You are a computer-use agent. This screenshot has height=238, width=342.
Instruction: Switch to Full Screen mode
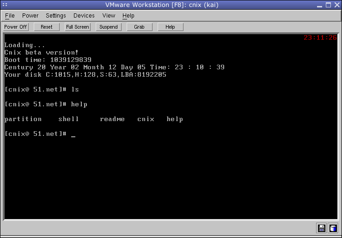(x=78, y=27)
